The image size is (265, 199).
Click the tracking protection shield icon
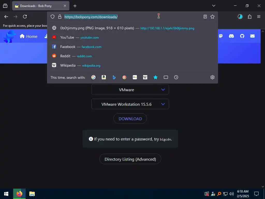pos(53,17)
